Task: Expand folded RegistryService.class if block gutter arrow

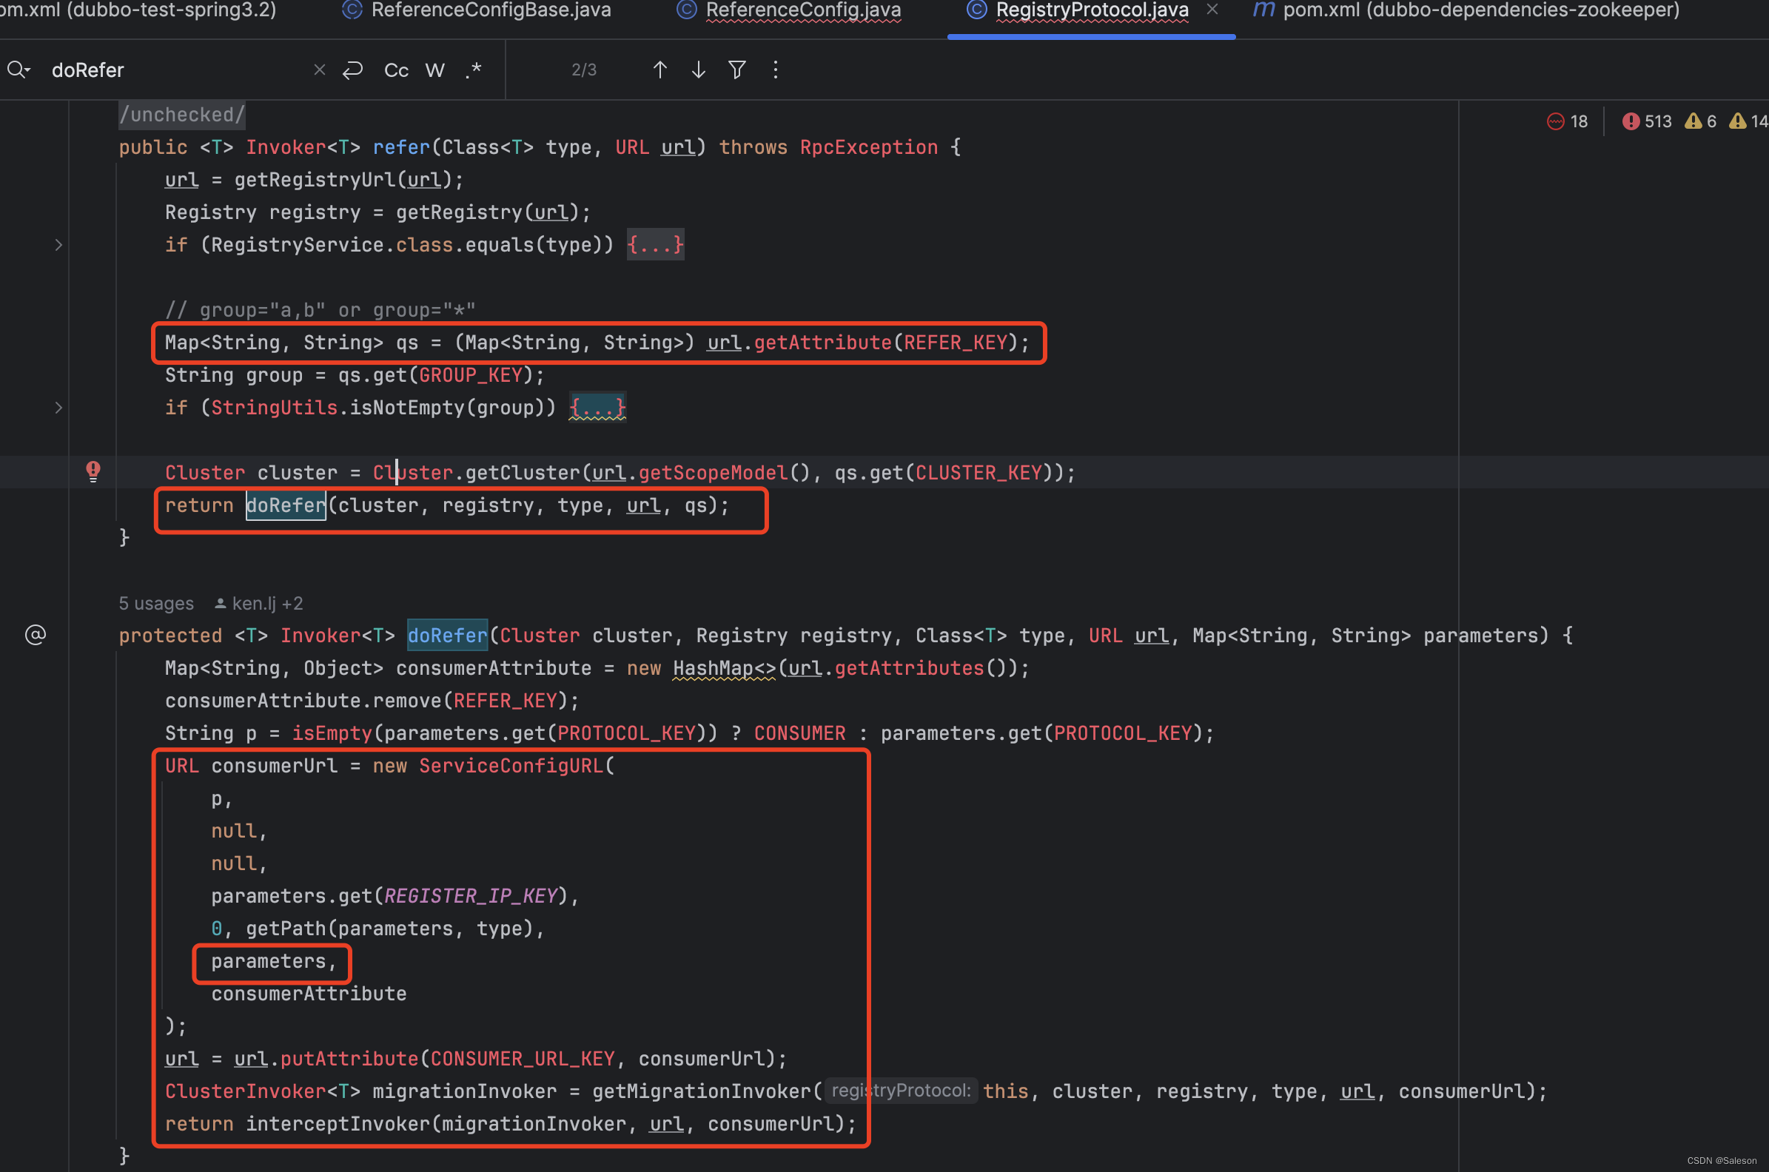Action: pyautogui.click(x=58, y=245)
